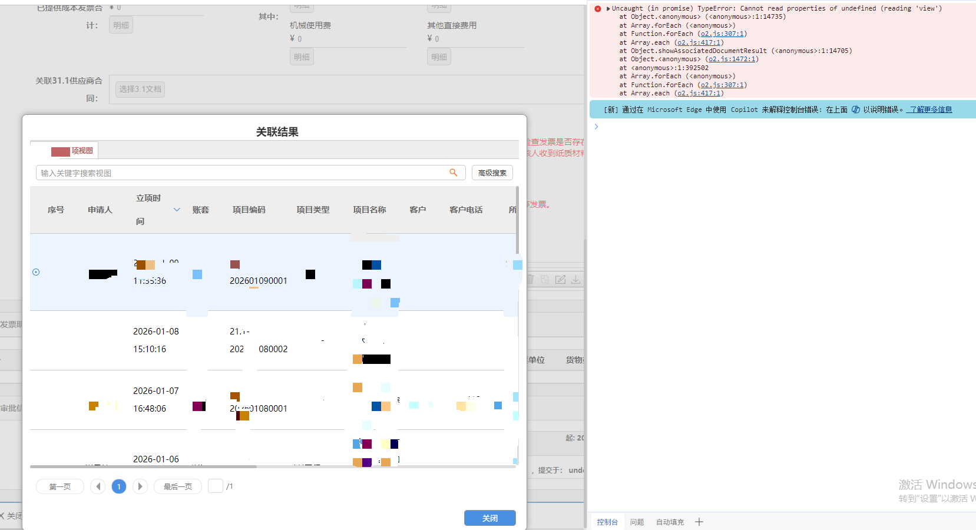The image size is (976, 530).
Task: Click the table's horizontal scrollbar
Action: tap(143, 466)
